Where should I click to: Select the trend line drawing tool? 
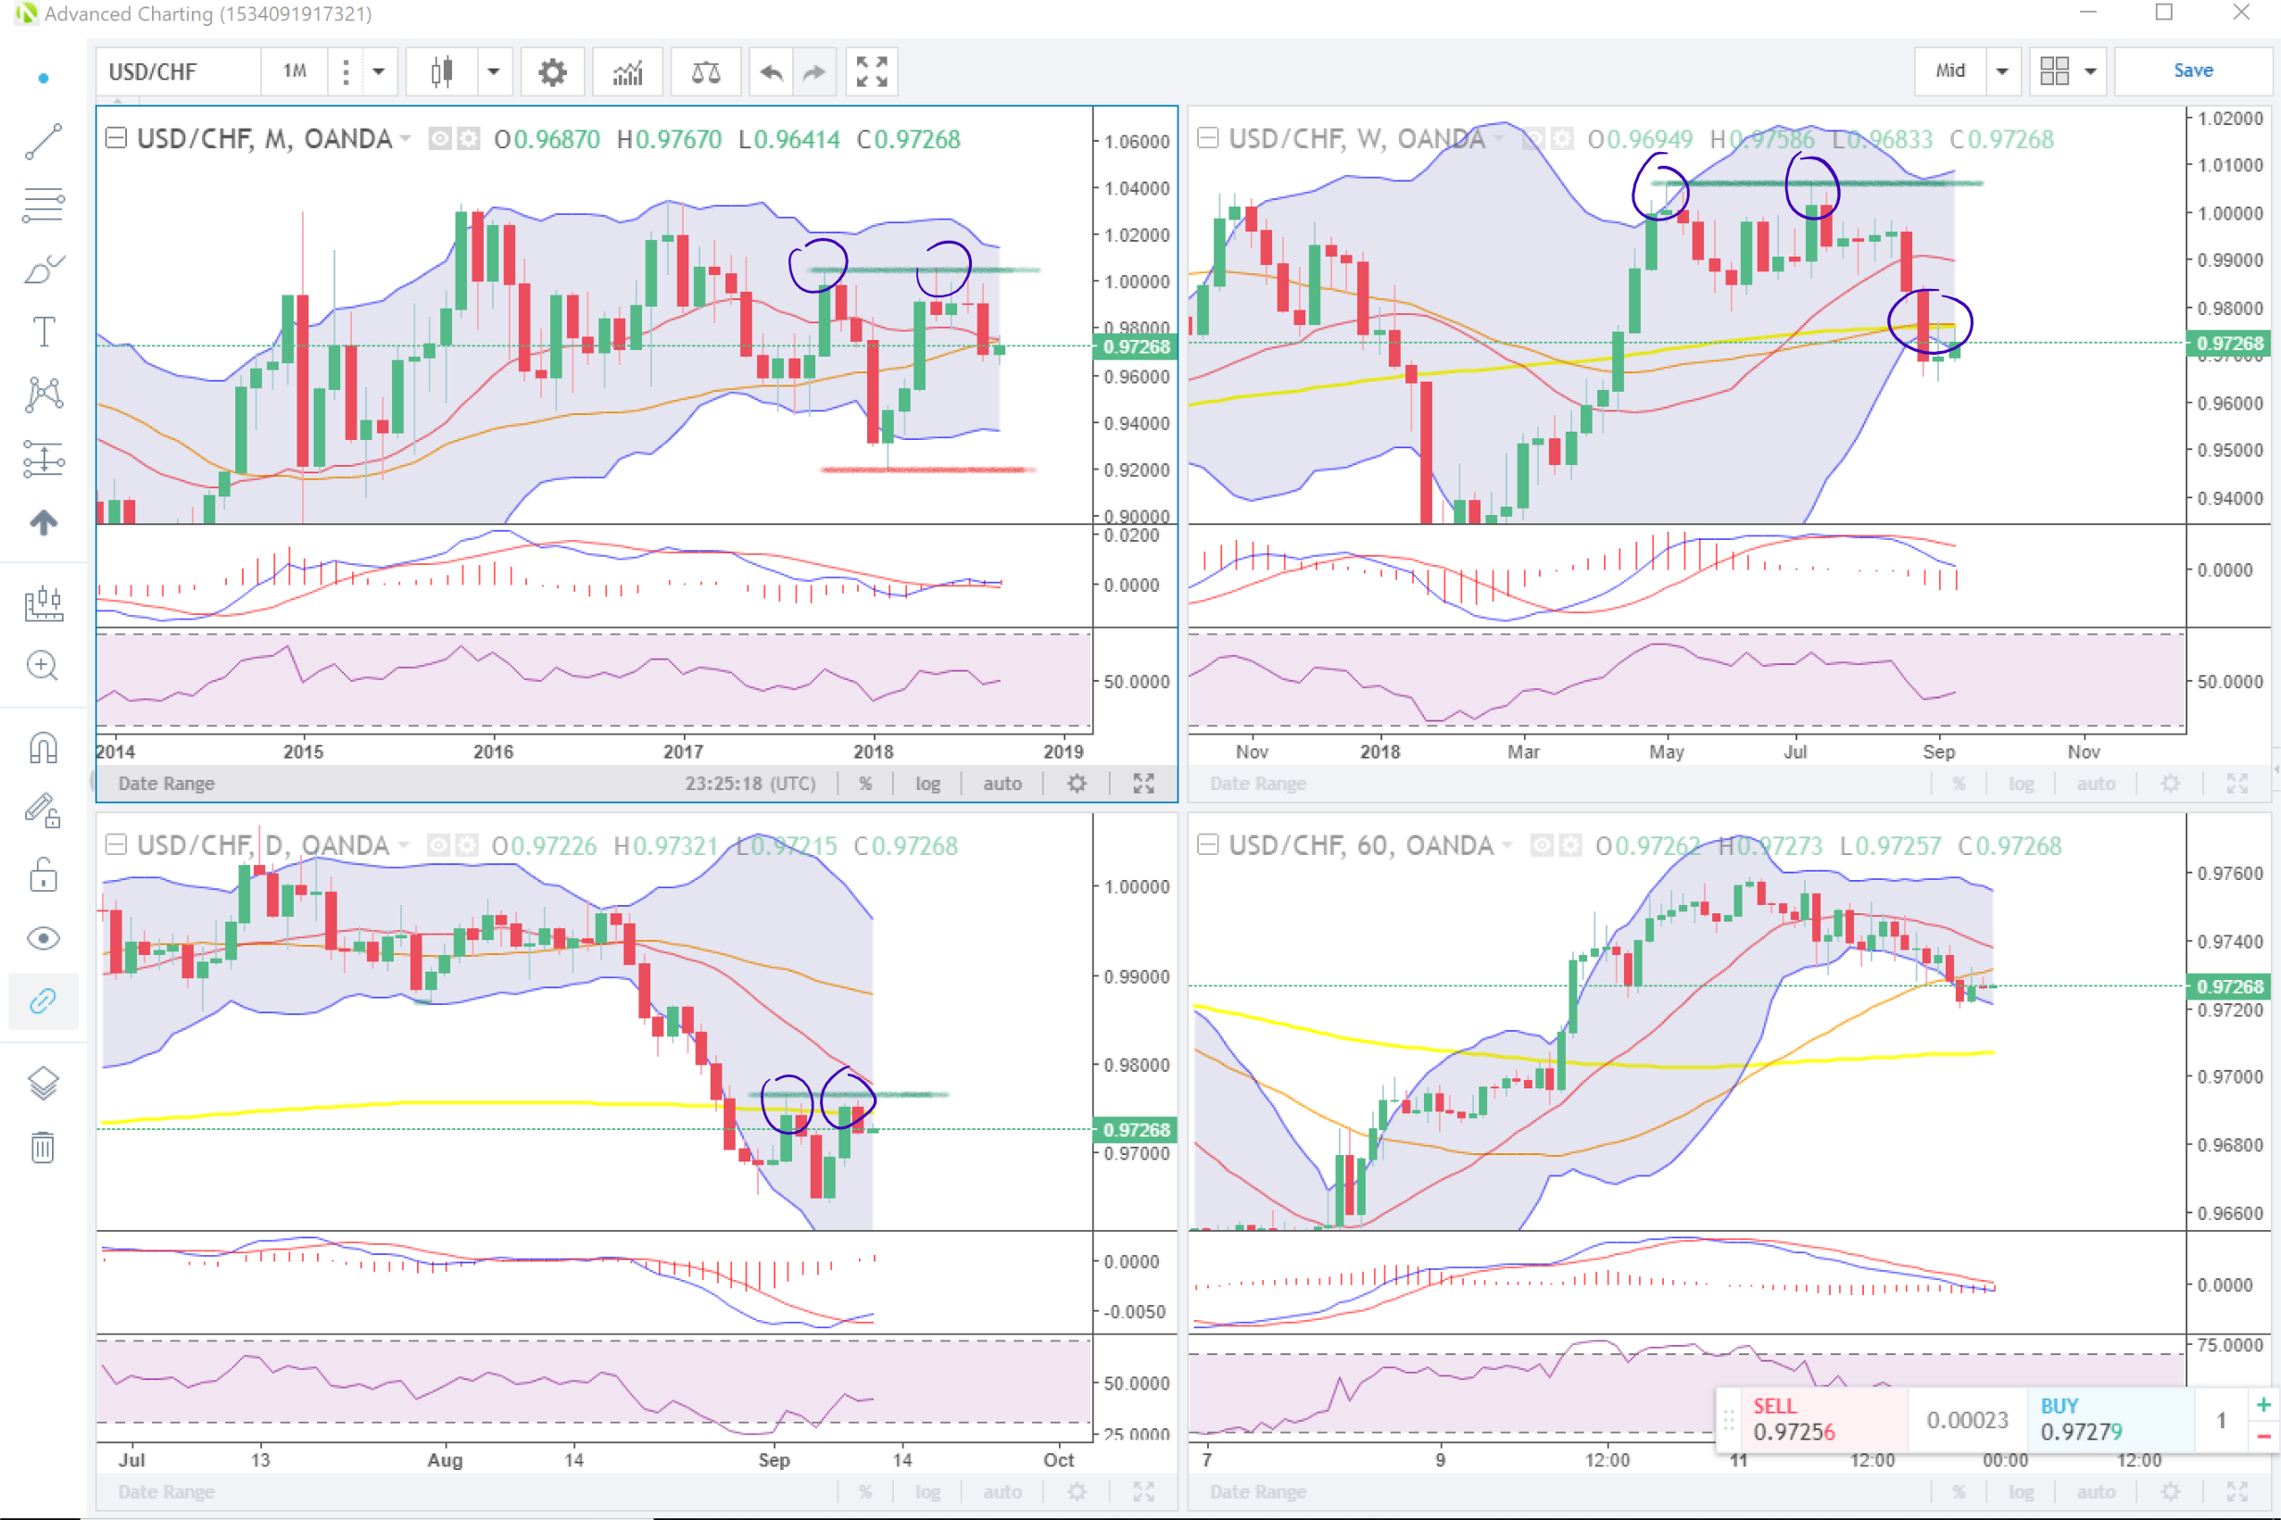[44, 143]
